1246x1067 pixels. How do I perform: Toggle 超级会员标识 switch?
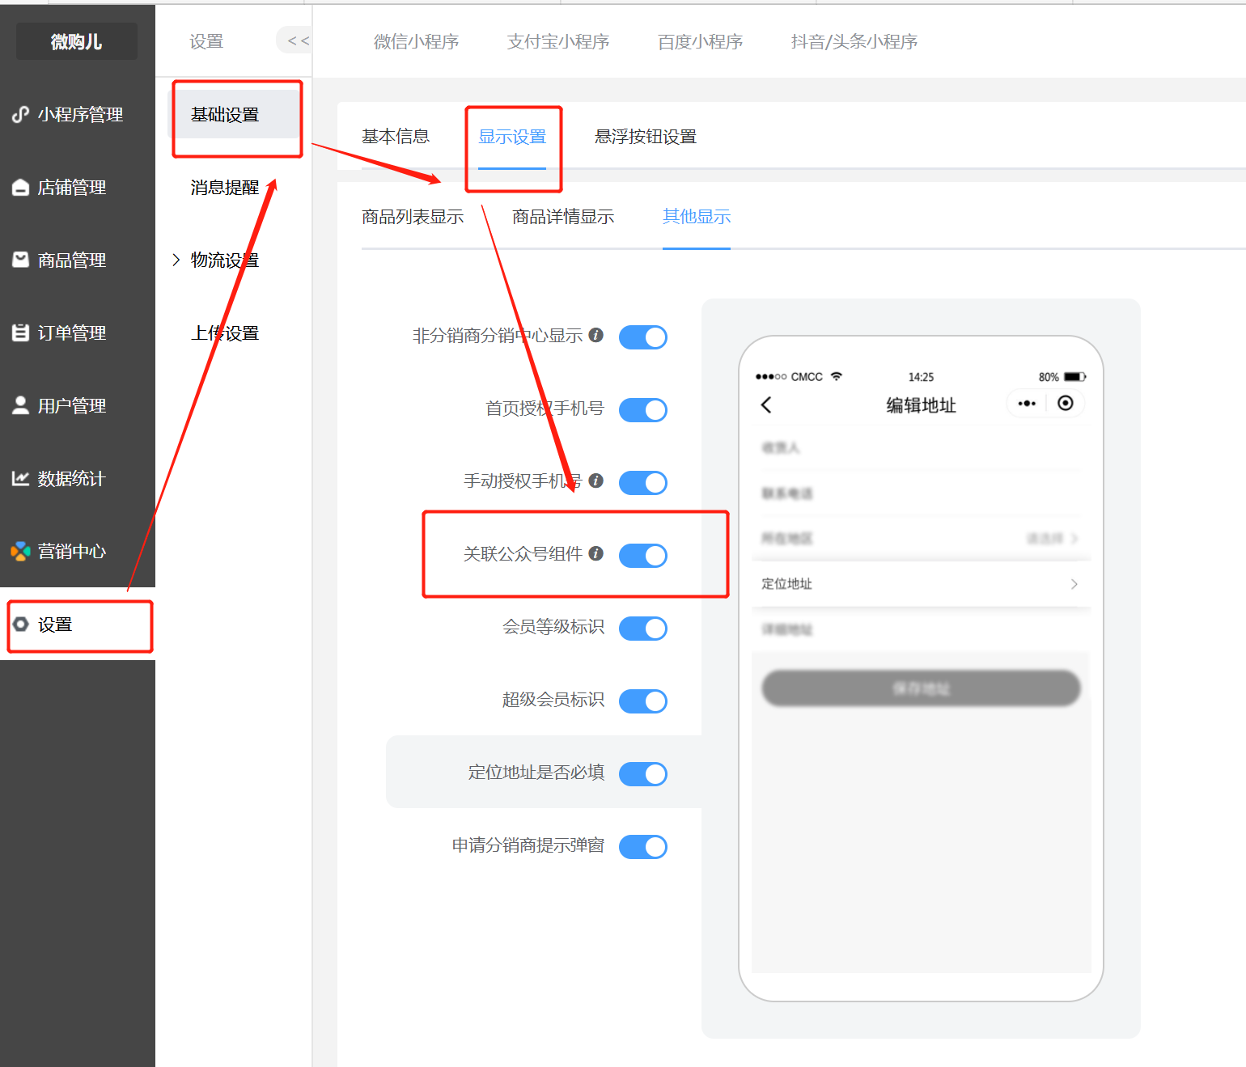[x=643, y=701]
